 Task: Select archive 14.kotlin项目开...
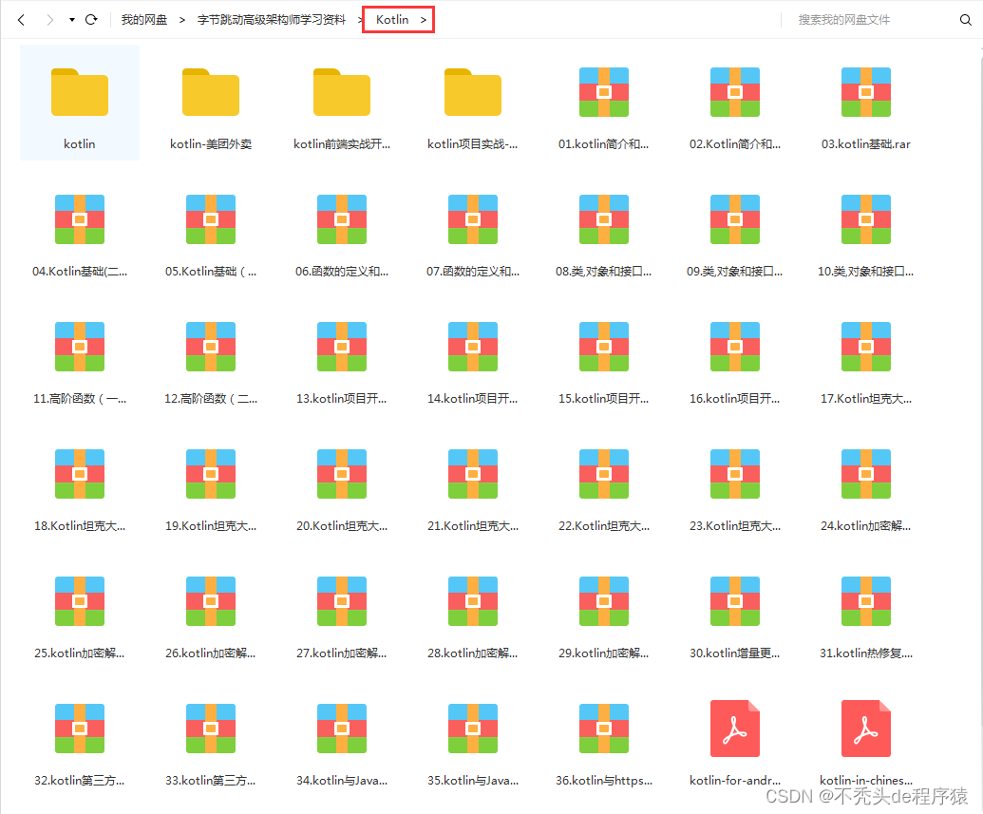(x=473, y=347)
